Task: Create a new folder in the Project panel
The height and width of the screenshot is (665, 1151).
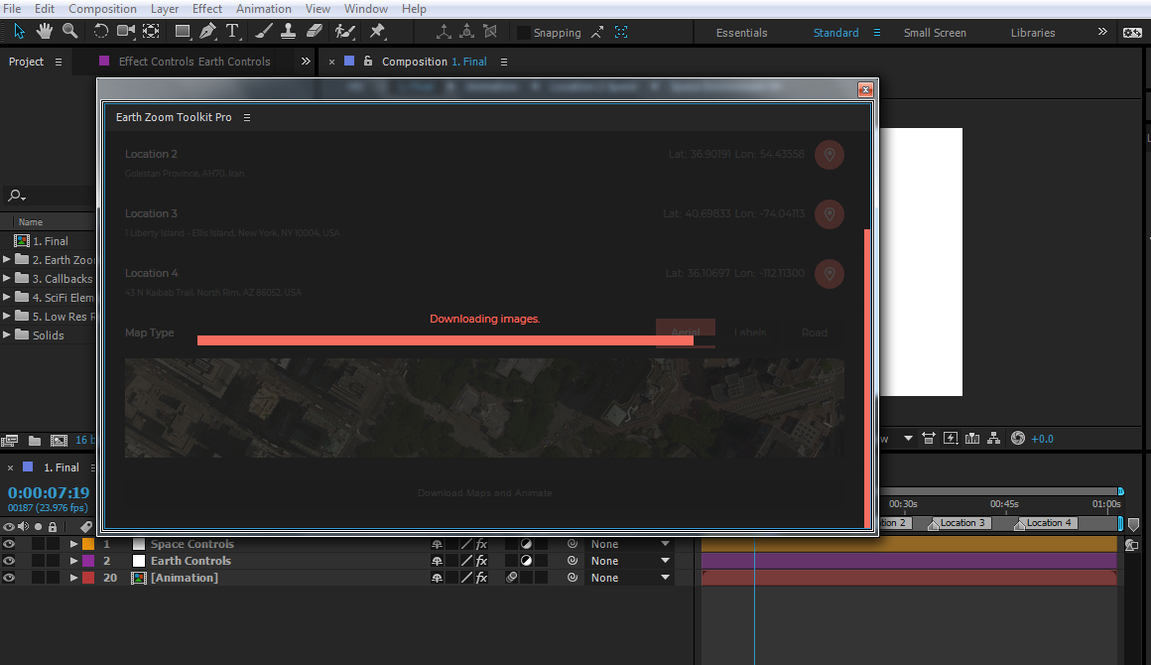Action: coord(35,441)
